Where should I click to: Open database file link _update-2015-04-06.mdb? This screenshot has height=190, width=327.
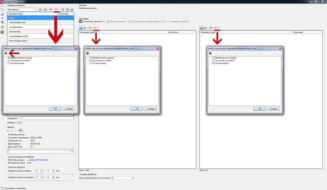(38, 160)
